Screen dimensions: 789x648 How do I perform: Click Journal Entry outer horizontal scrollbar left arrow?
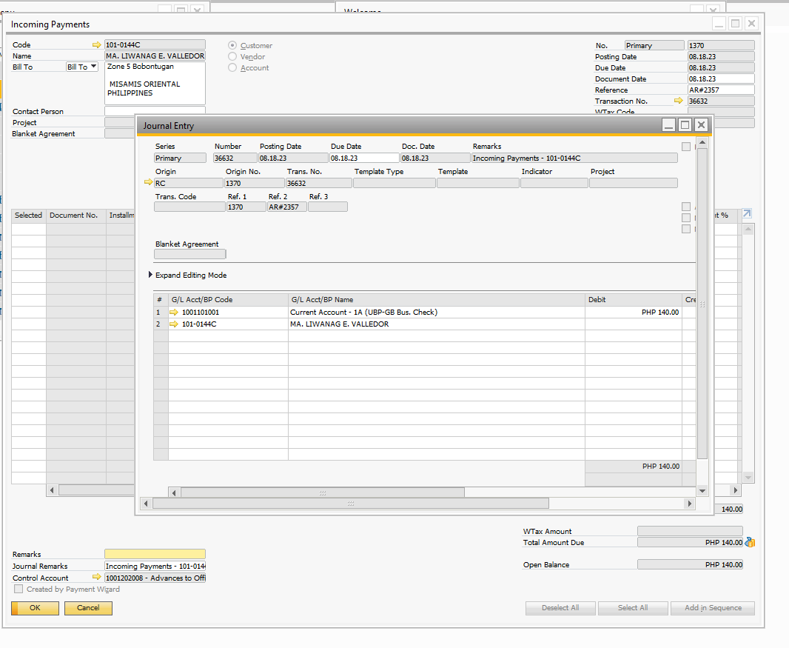click(x=146, y=503)
